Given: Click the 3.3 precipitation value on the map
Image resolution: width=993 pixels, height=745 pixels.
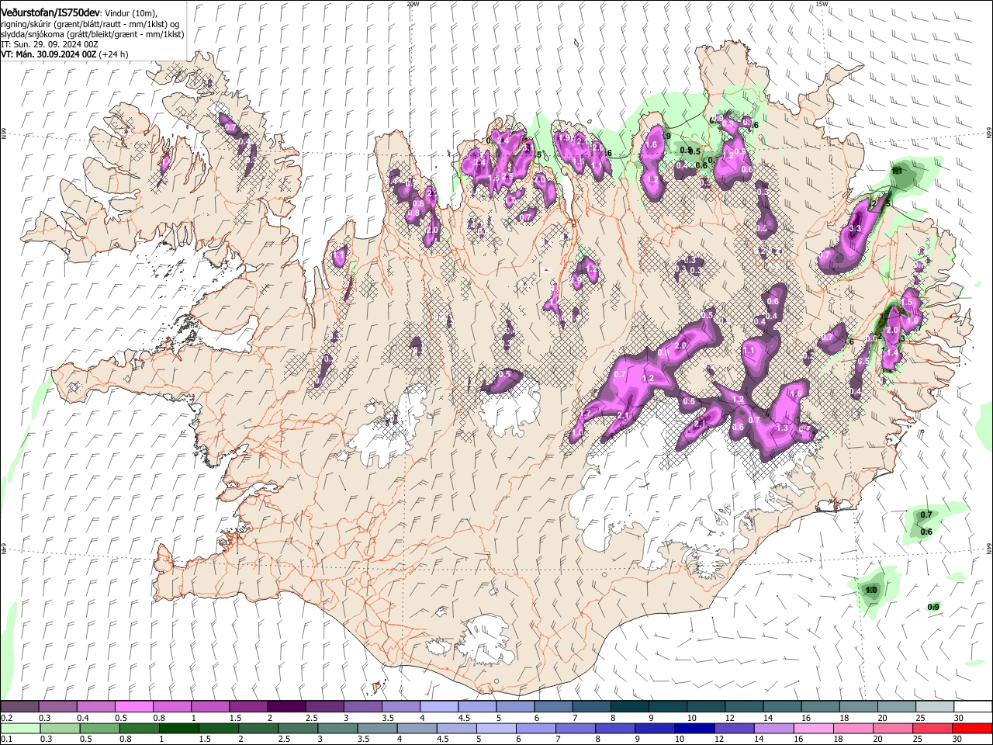Looking at the screenshot, I should point(856,229).
